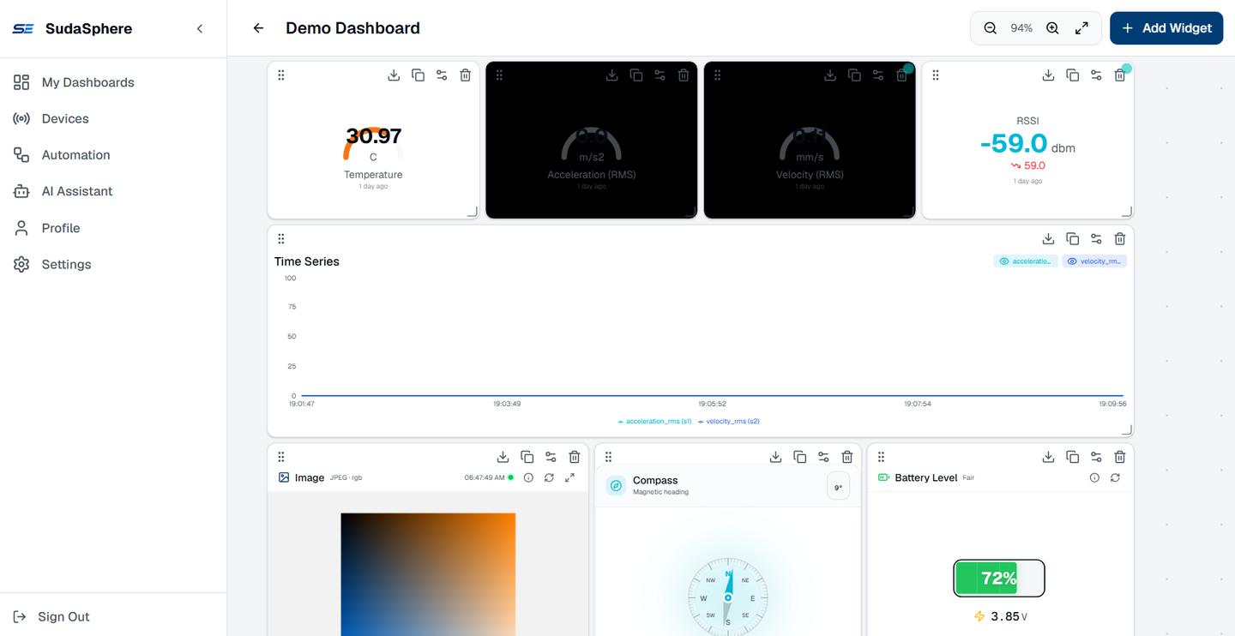Download the RSSI widget data
The width and height of the screenshot is (1235, 636).
(x=1048, y=75)
